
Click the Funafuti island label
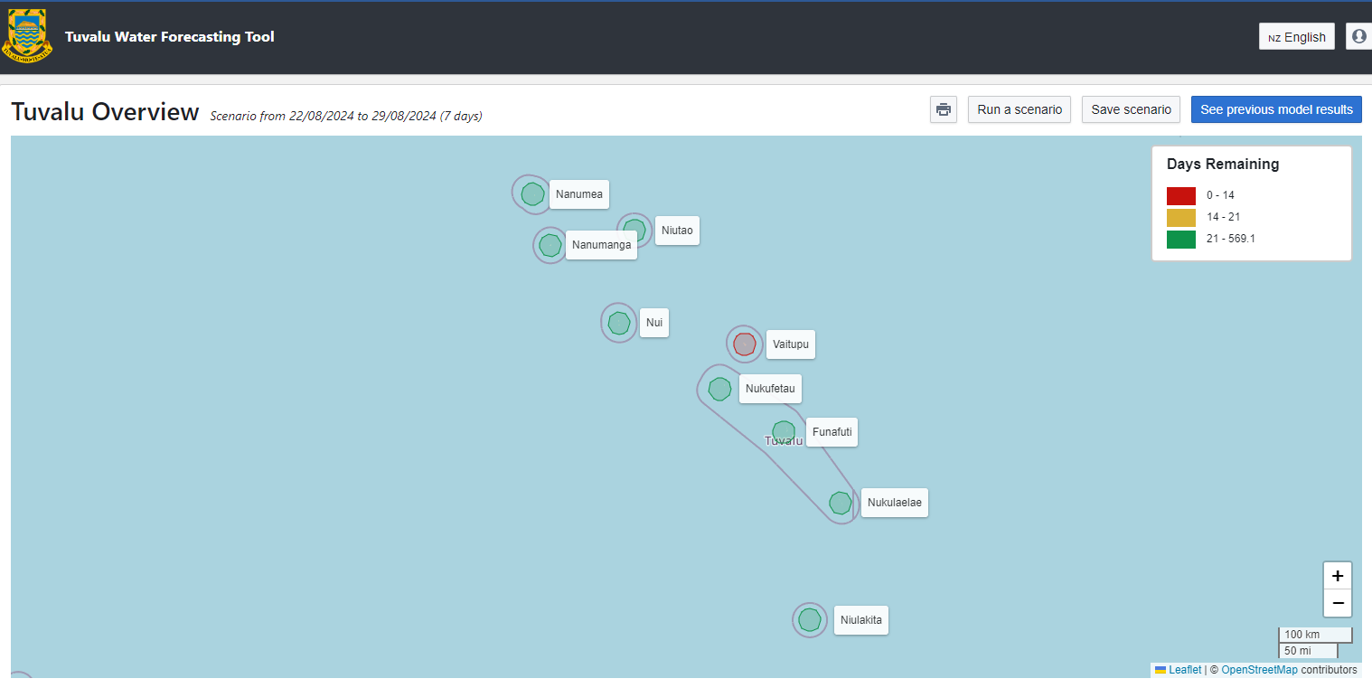pos(832,432)
